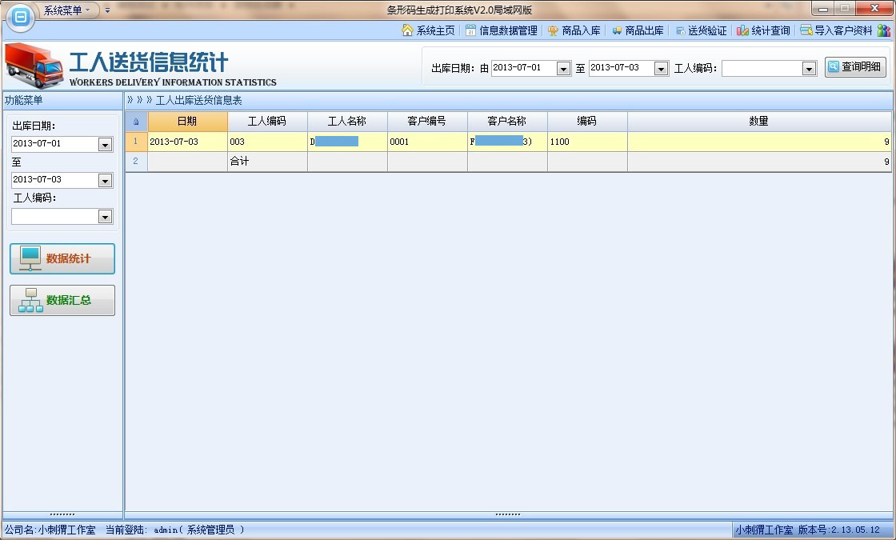Viewport: 896px width, 540px height.
Task: Maximize the application window
Action: (844, 9)
